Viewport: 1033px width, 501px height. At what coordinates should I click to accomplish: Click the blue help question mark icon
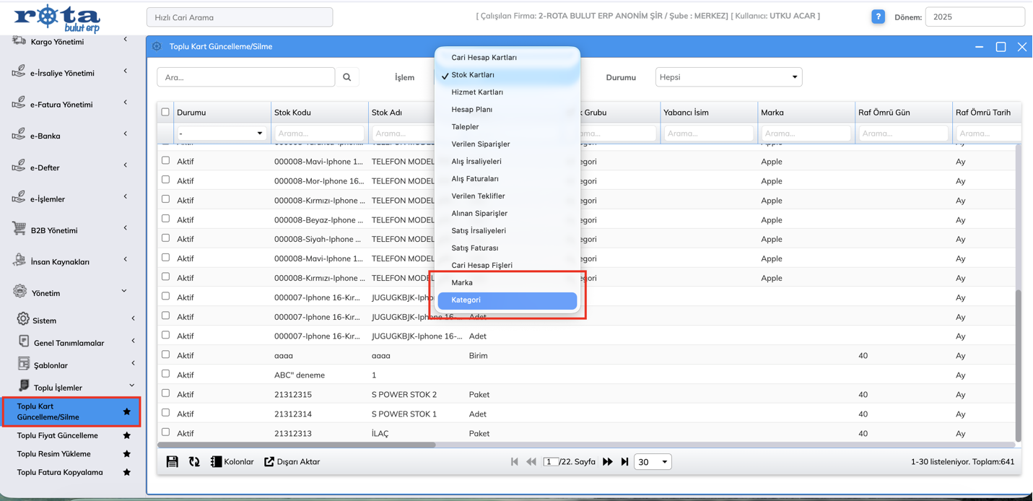(x=878, y=17)
